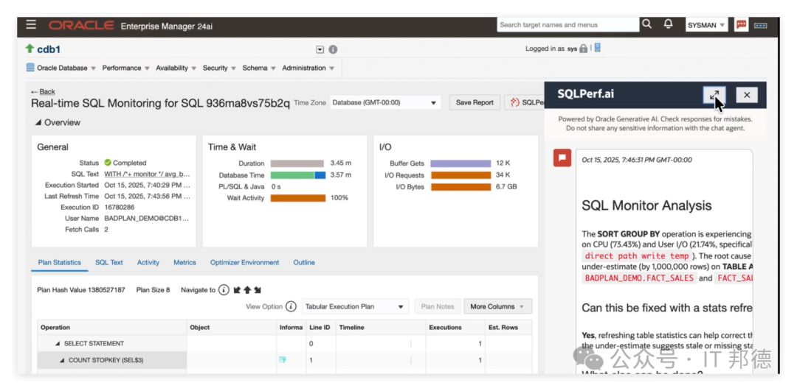Click the host server icon after lock
The height and width of the screenshot is (391, 797).
(597, 48)
